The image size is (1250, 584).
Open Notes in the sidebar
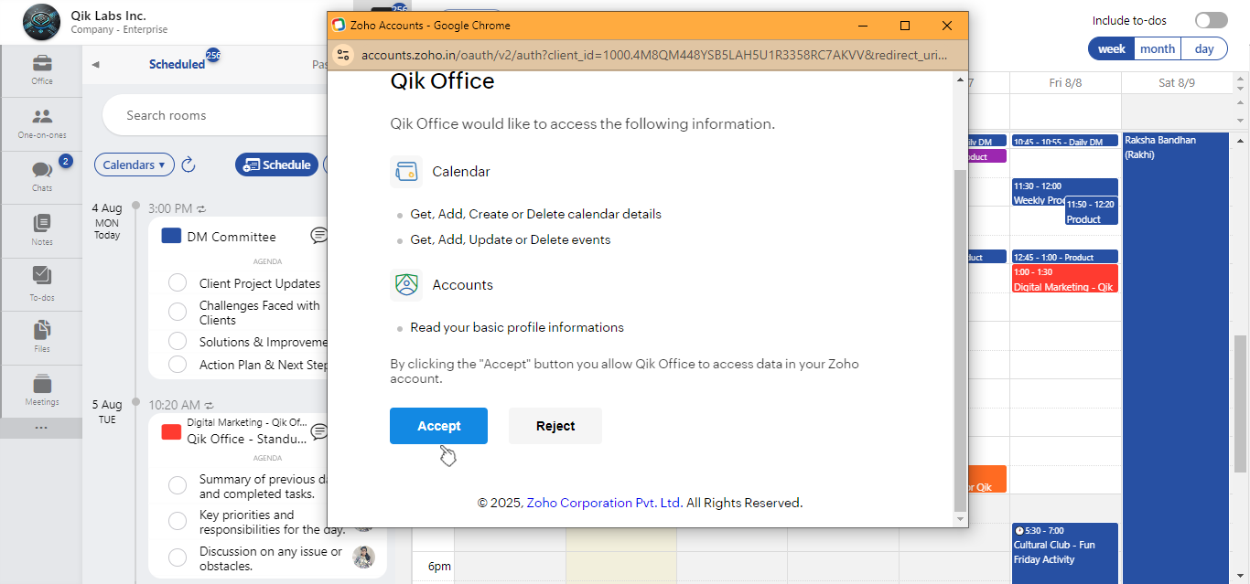42,230
